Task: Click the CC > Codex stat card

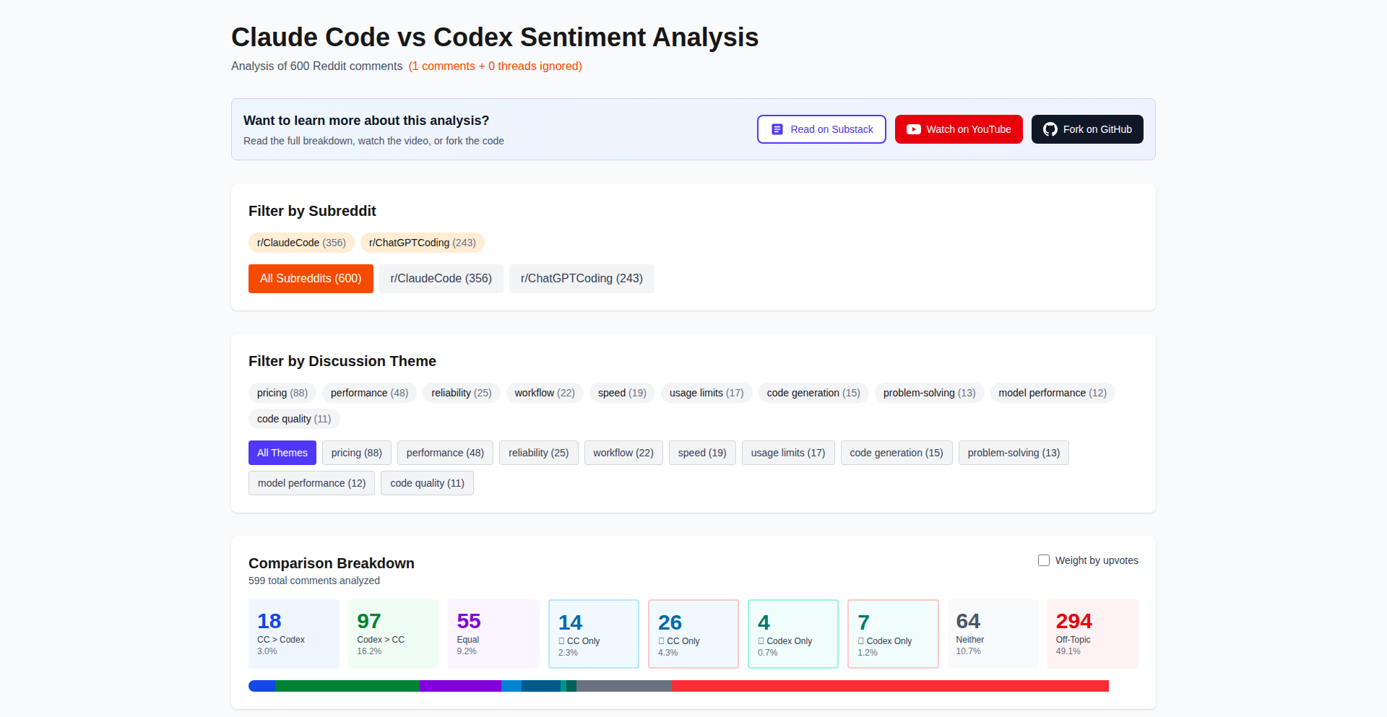Action: 294,633
